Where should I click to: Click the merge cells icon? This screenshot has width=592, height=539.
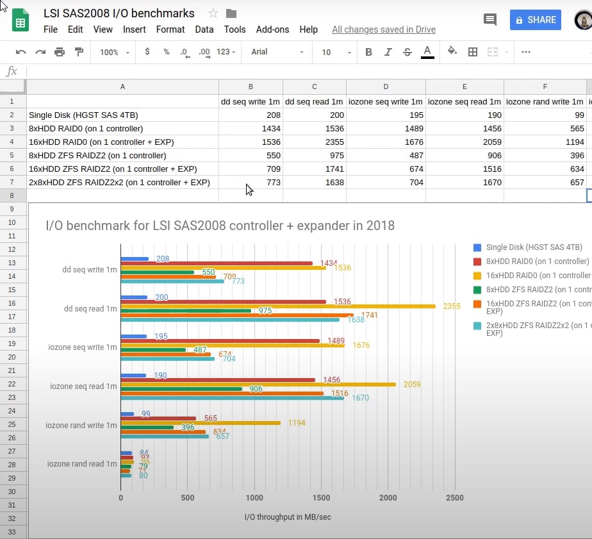[x=492, y=52]
